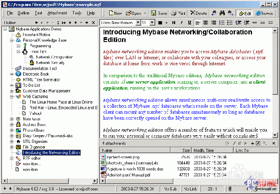Image resolution: width=280 pixels, height=194 pixels.
Task: Select Important Notice warning icon
Action: tap(18, 34)
